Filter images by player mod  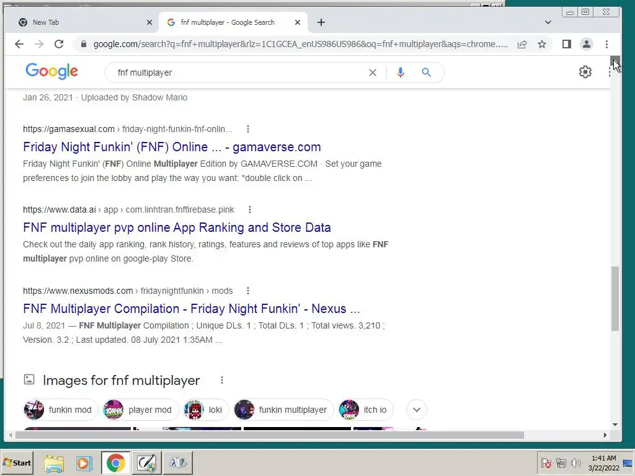tap(140, 410)
